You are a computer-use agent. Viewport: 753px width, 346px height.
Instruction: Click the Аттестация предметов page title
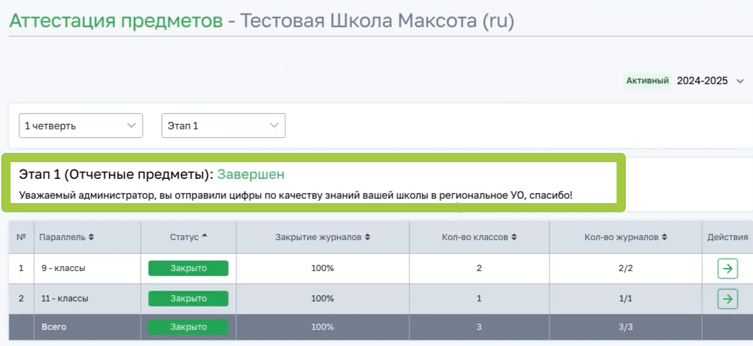click(116, 20)
